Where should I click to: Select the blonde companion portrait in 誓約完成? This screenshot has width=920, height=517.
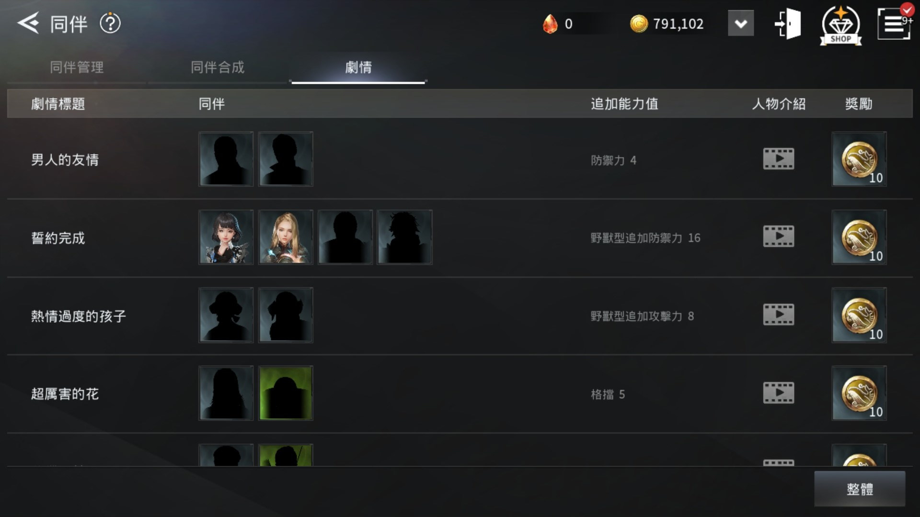pos(286,237)
